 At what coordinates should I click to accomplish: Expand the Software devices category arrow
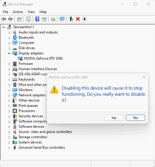(9, 127)
